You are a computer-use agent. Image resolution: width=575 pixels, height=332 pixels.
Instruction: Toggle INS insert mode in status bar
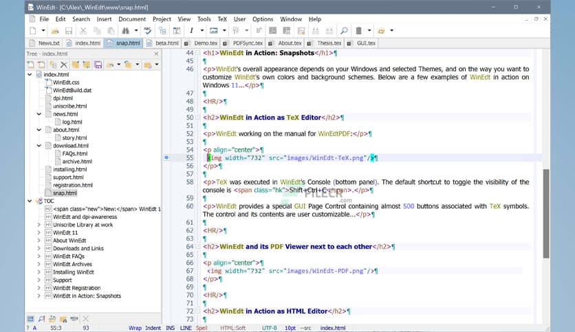(170, 328)
